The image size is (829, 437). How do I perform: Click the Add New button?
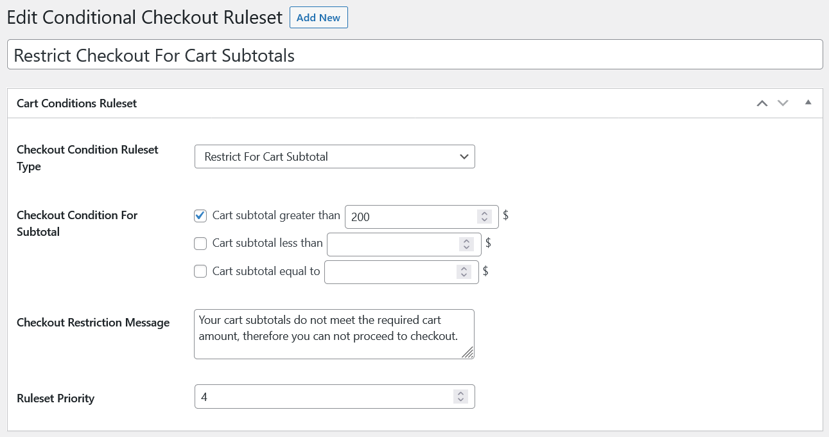point(319,17)
